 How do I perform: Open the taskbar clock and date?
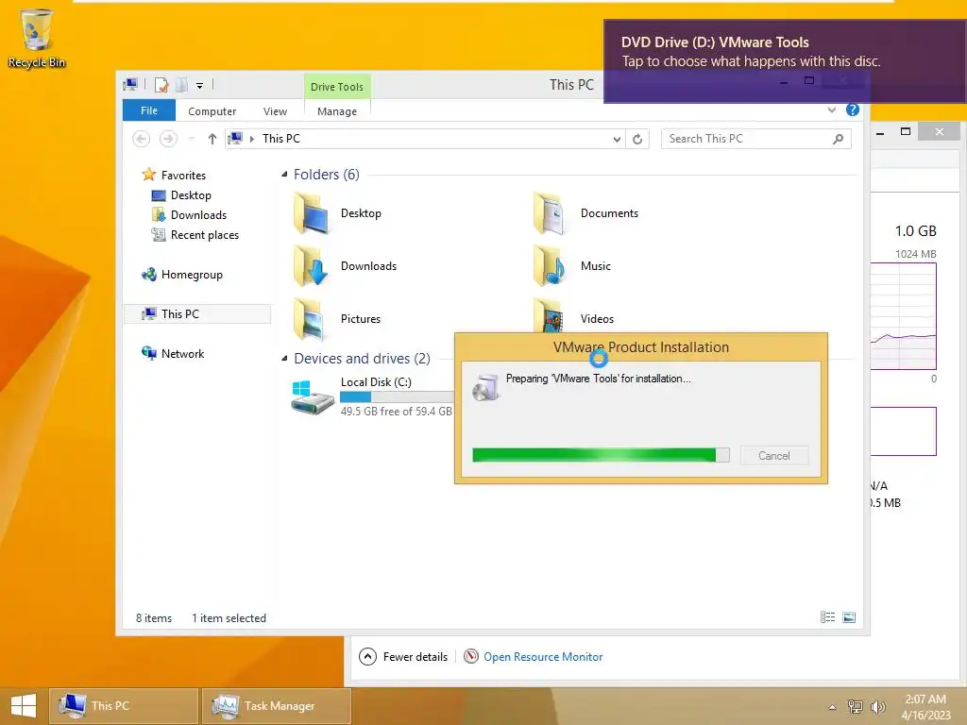925,707
